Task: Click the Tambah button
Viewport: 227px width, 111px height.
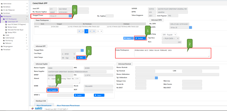Action: [x=141, y=38]
